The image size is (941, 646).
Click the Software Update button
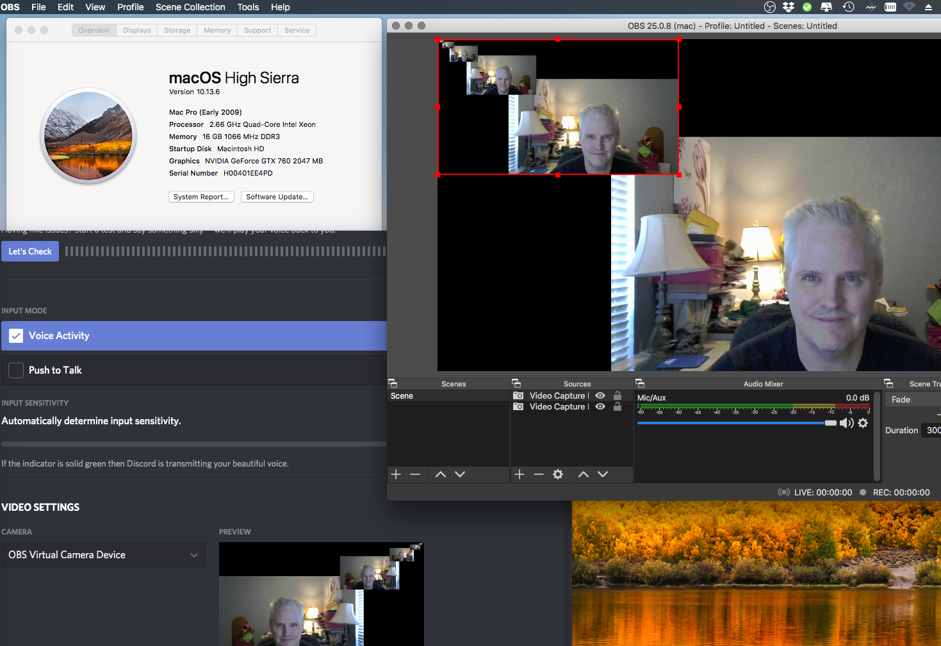coord(277,197)
